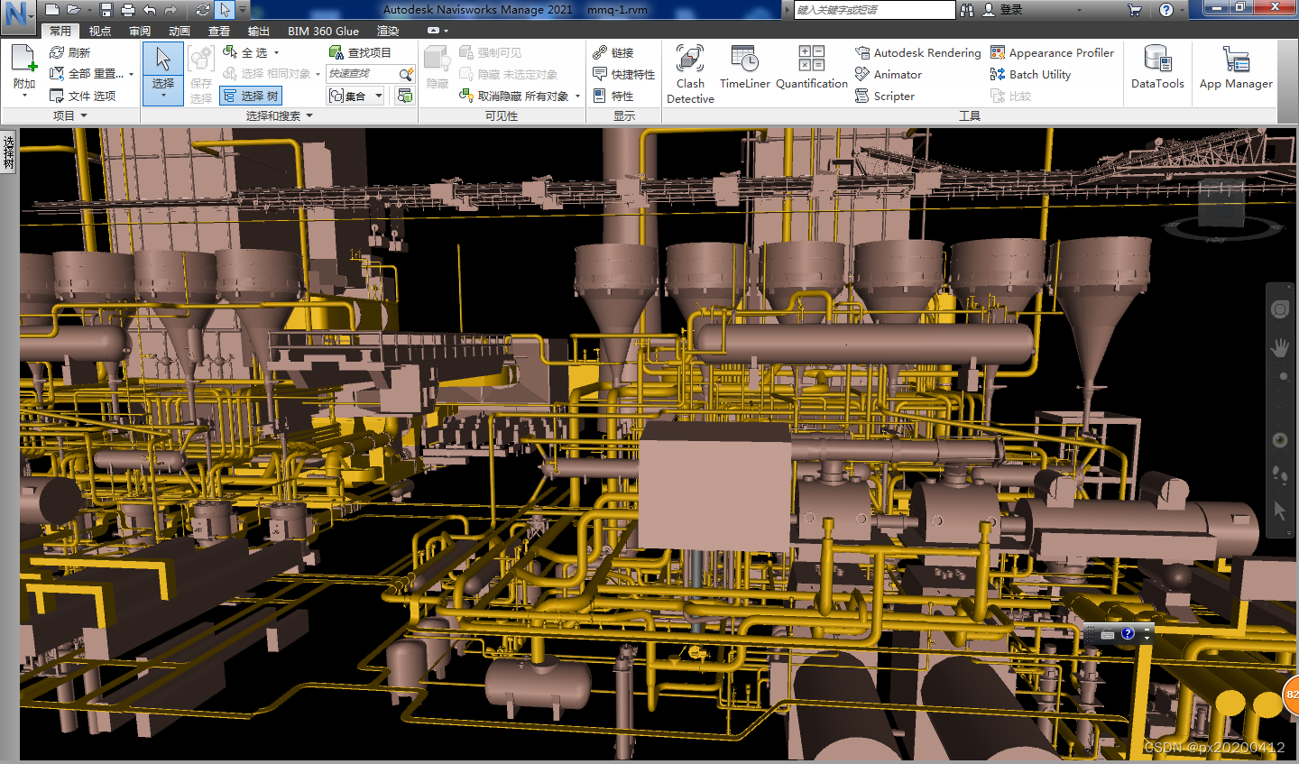This screenshot has height=764, width=1299.
Task: Open DataTools dialog
Action: tap(1157, 68)
